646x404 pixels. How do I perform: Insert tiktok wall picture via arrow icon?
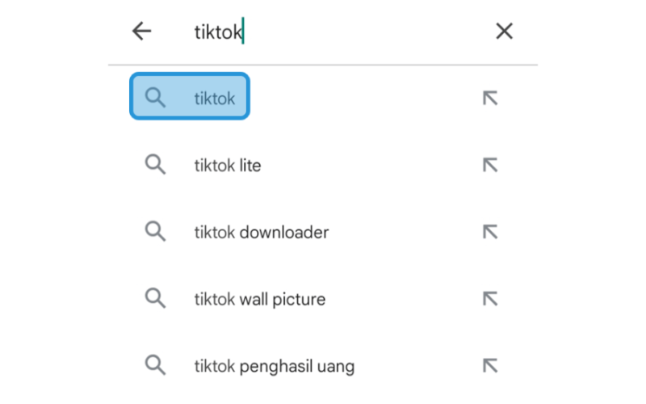coord(490,298)
